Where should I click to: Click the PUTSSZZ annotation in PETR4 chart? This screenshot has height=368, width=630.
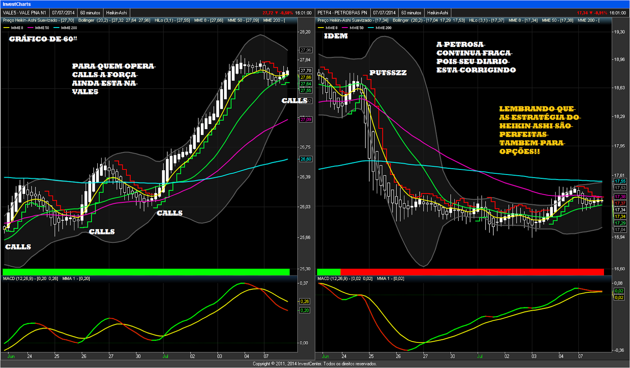click(x=388, y=73)
